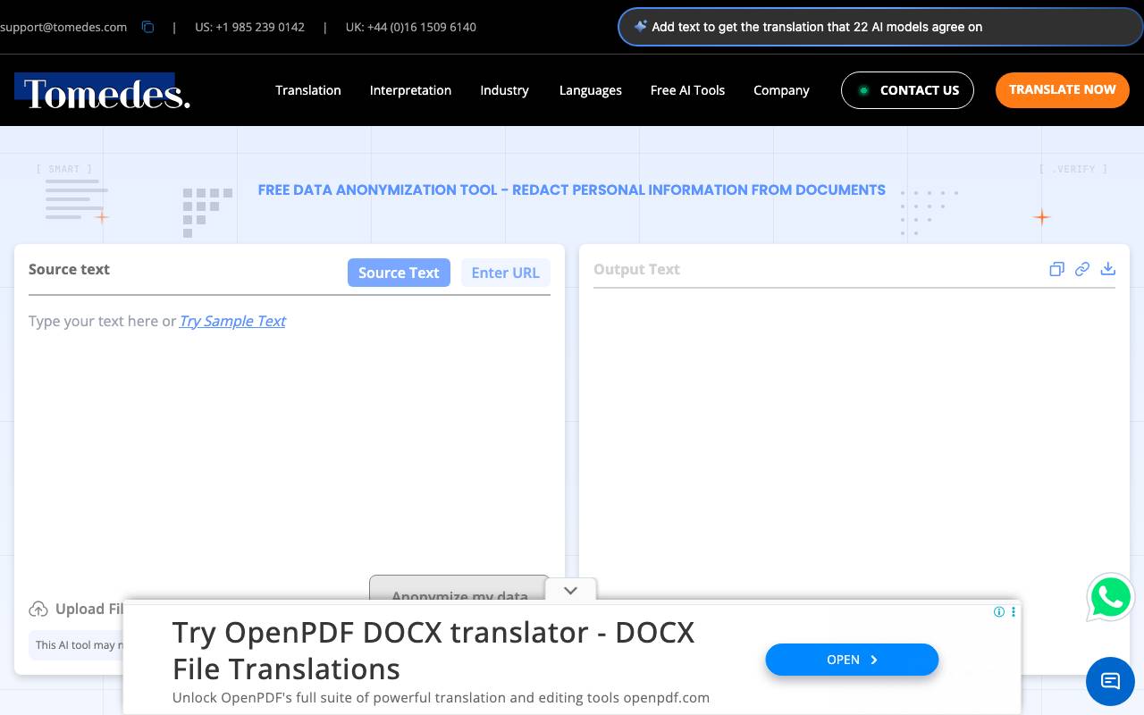
Task: Click Try Sample Text link
Action: pos(232,321)
